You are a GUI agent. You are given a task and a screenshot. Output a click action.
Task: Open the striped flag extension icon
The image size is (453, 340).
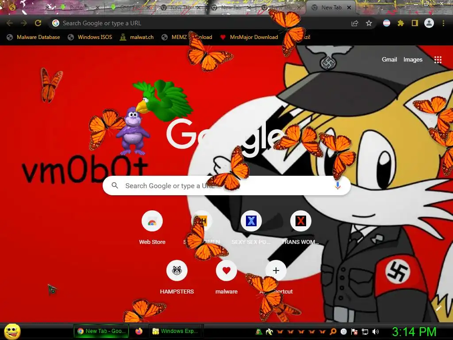click(x=386, y=23)
